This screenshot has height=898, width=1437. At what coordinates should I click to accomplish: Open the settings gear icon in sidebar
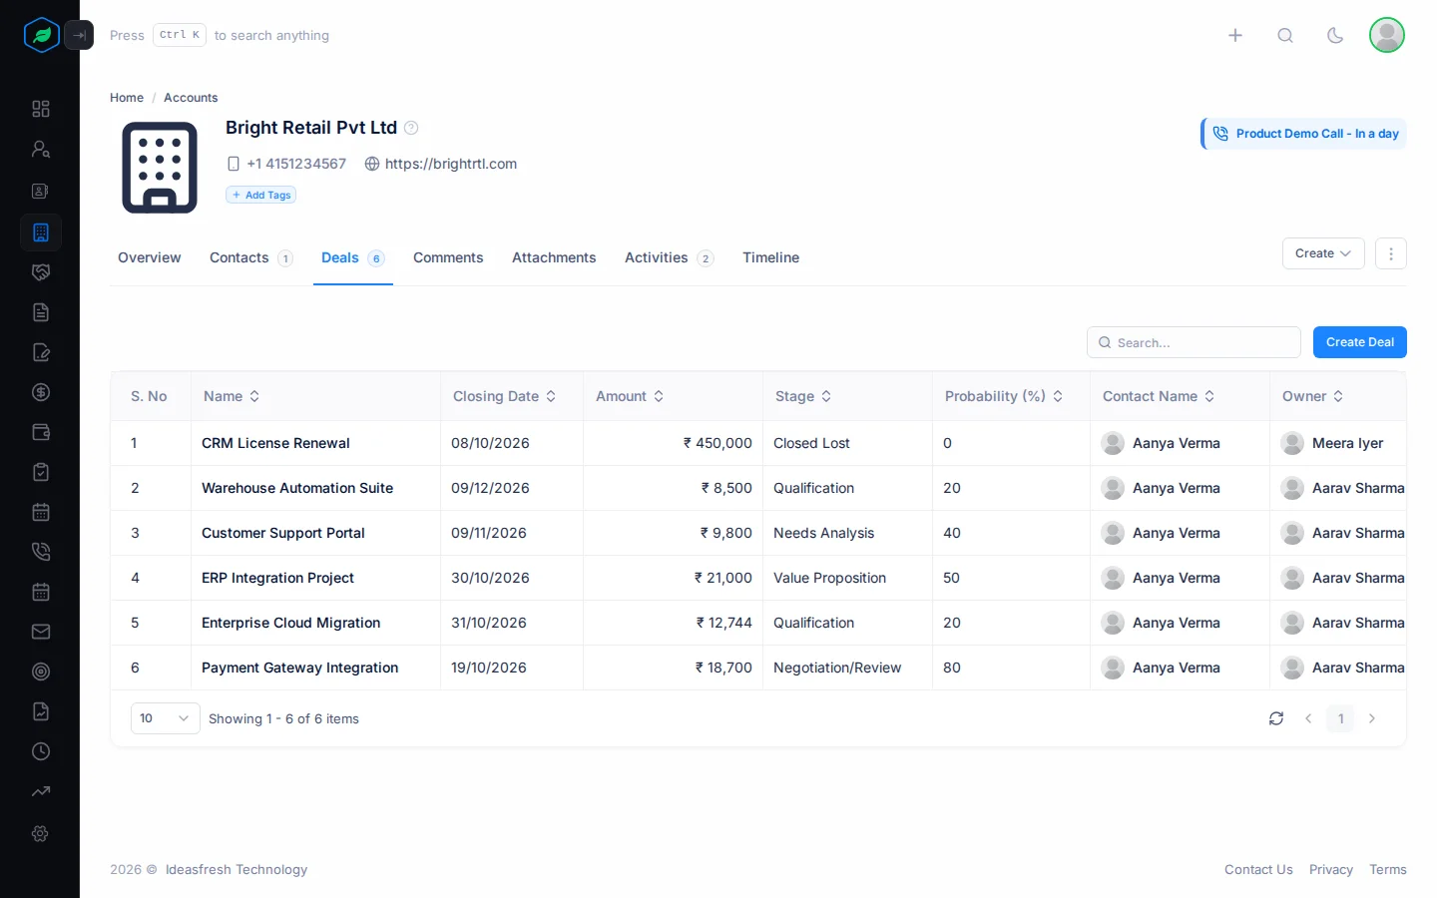(x=41, y=833)
